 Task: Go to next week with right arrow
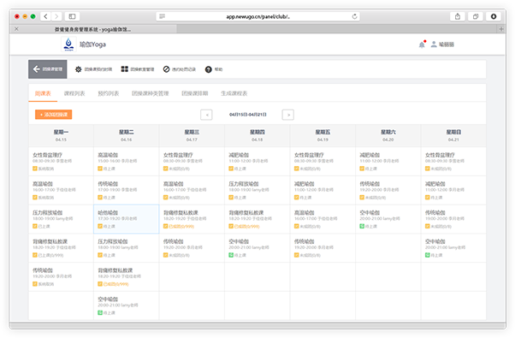point(288,115)
